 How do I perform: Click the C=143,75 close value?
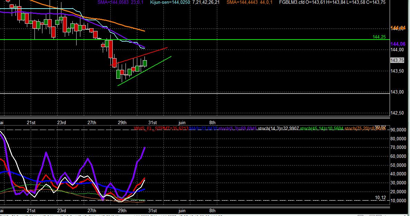point(376,2)
